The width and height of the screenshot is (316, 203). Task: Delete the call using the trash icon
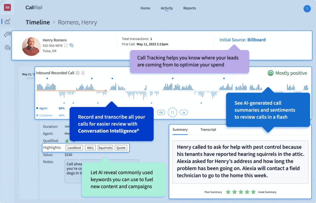point(83,73)
